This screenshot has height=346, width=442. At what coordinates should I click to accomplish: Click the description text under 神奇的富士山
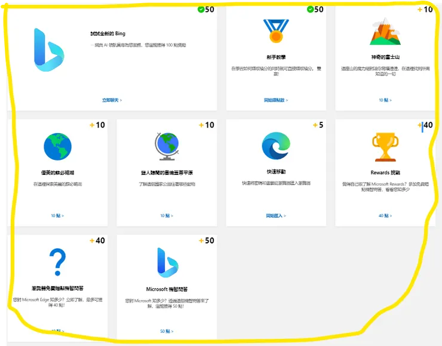pos(385,71)
